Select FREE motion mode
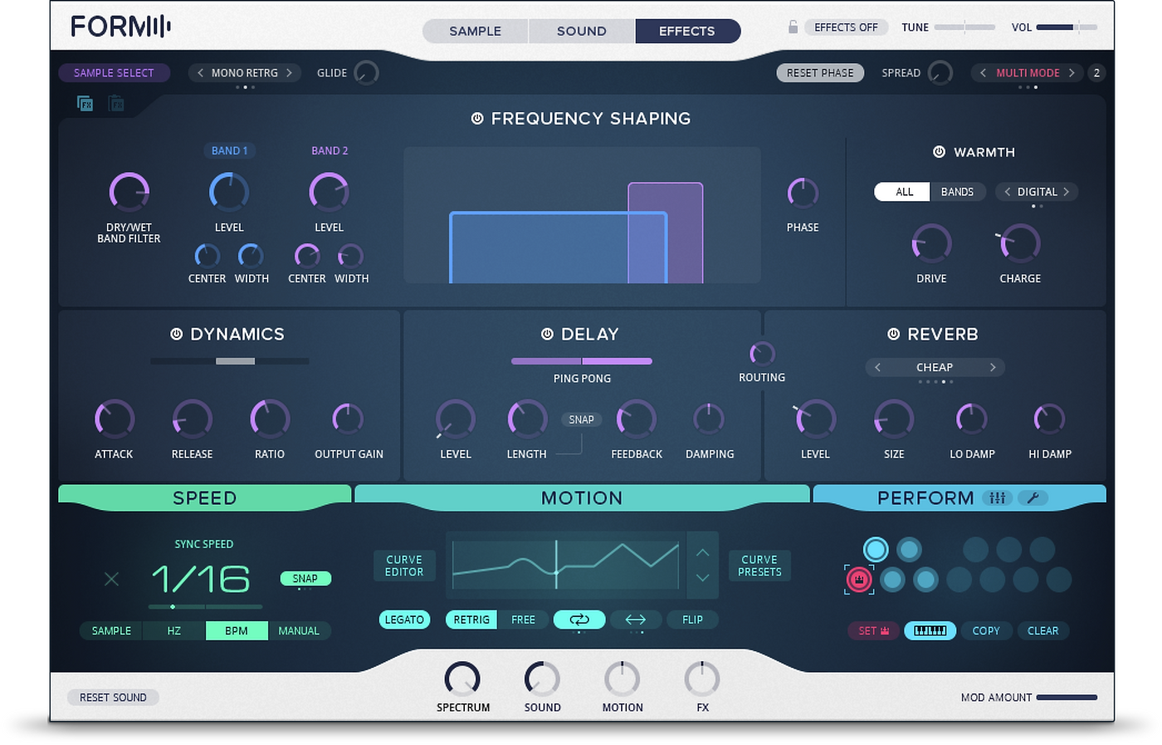1162x745 pixels. click(523, 620)
